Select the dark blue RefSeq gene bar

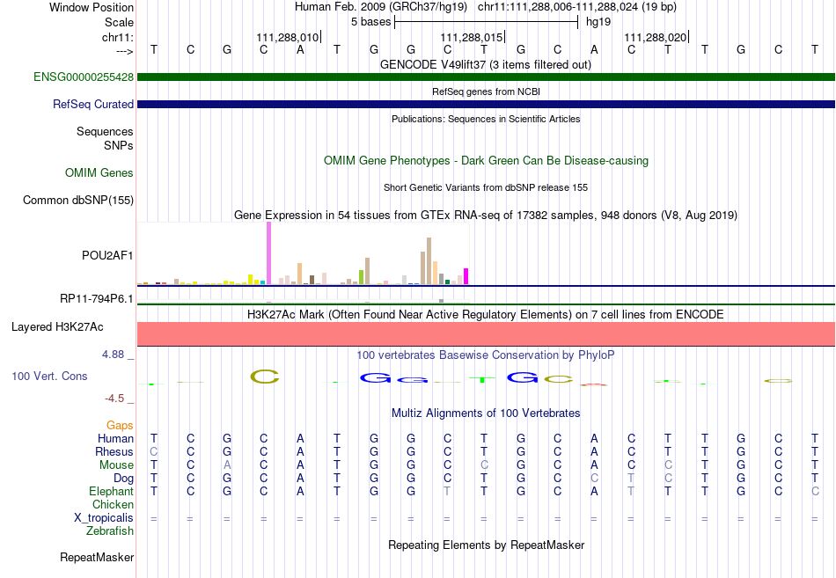coord(486,104)
